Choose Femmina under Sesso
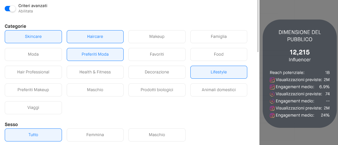This screenshot has height=145, width=338. [95, 135]
